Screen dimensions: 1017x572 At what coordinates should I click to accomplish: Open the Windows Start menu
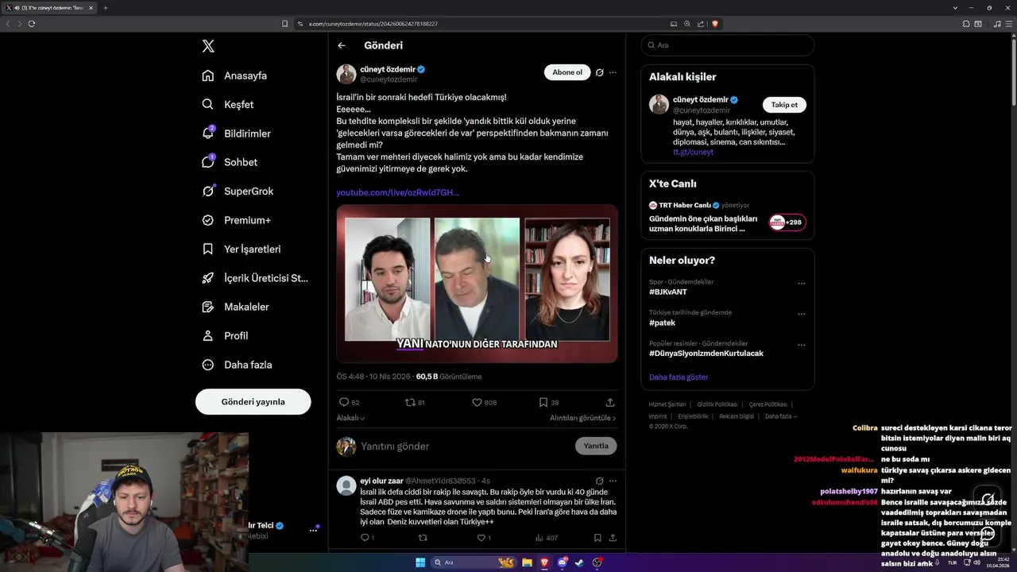[x=420, y=562]
